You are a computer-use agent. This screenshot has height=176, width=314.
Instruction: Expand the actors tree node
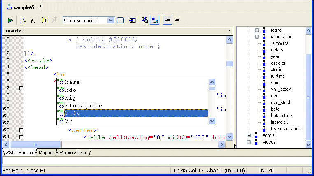[249, 135]
